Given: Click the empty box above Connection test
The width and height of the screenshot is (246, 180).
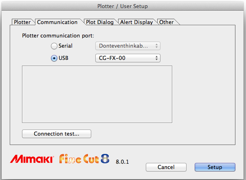Looking at the screenshot, I should [97, 94].
